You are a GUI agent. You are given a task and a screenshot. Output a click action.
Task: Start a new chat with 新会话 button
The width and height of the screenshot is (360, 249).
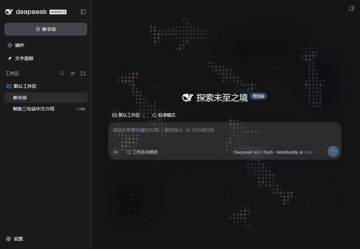[x=46, y=29]
